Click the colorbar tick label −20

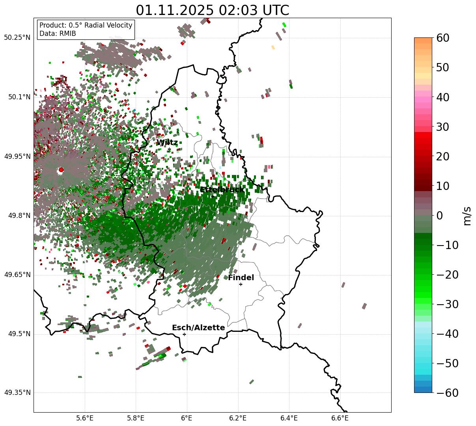point(447,275)
